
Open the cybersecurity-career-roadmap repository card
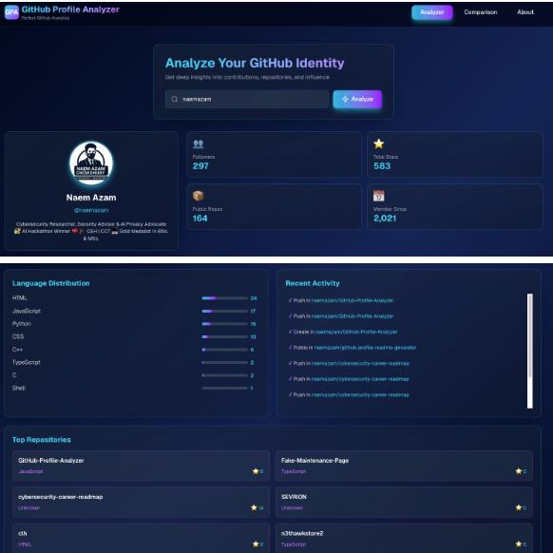coord(141,503)
